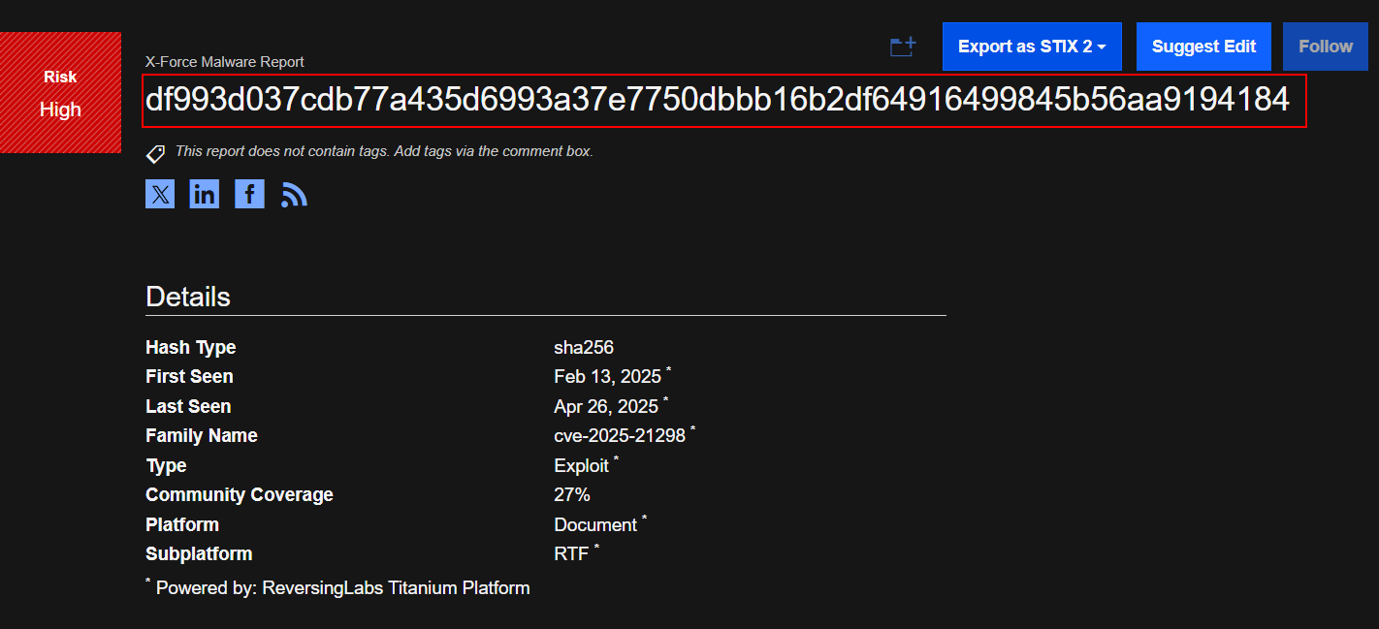Follow this malware report
The height and width of the screenshot is (629, 1379).
click(x=1326, y=47)
